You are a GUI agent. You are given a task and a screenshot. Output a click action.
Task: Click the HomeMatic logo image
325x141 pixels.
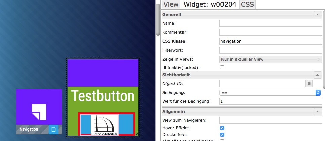(x=105, y=125)
